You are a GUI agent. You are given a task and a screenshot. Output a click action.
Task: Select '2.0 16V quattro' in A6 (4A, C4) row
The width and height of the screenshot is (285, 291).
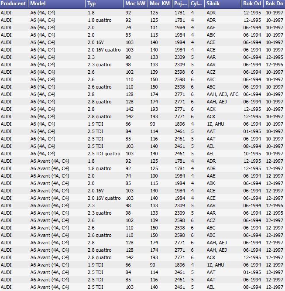[104, 50]
